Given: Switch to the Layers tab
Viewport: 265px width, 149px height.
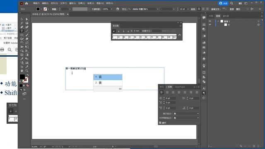Looking at the screenshot, I should pyautogui.click(x=218, y=16).
